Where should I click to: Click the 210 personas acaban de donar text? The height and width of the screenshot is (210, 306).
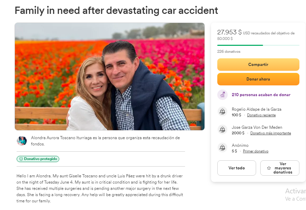click(x=261, y=95)
